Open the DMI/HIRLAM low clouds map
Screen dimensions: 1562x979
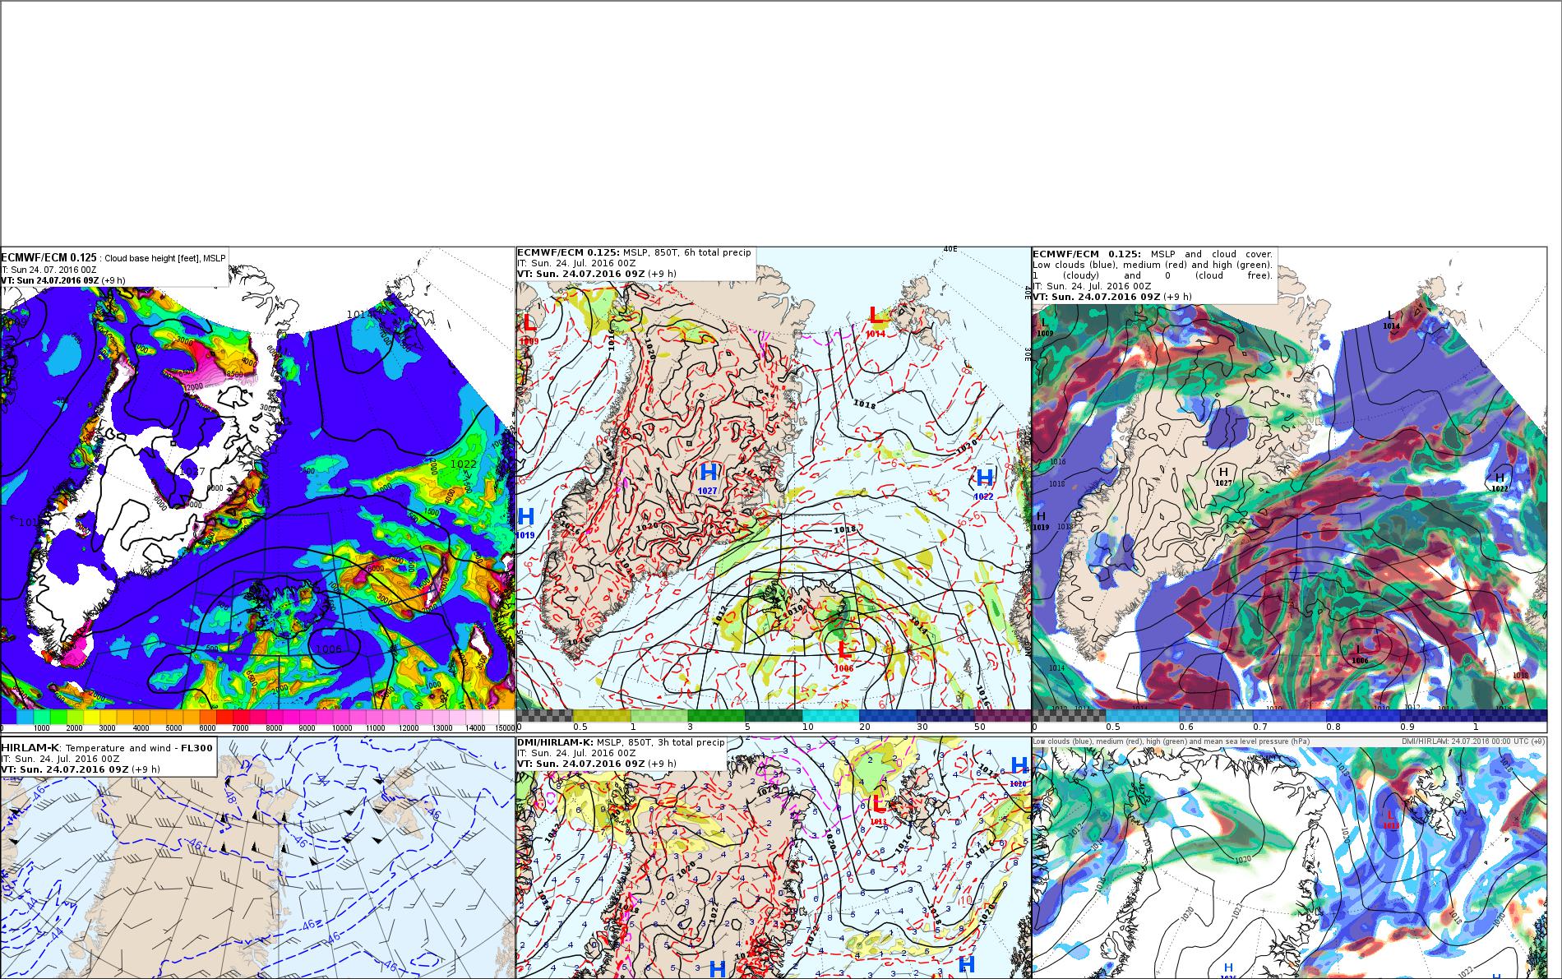tap(1289, 857)
